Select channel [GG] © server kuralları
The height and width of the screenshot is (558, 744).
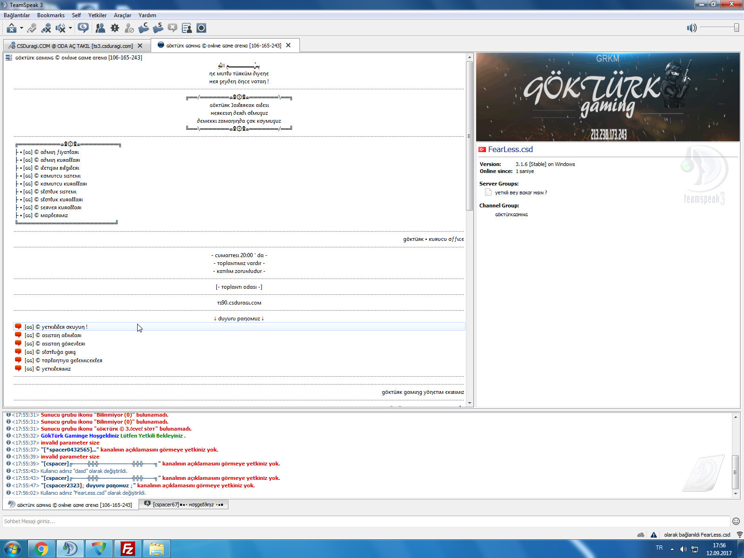52,207
